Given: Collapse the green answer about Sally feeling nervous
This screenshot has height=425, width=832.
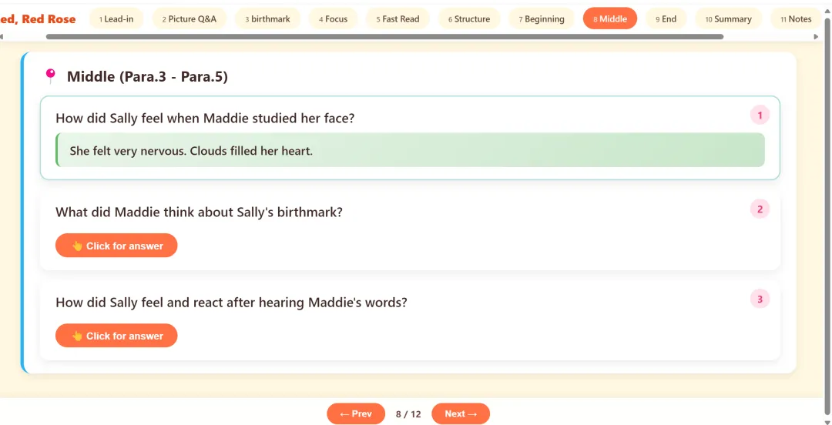Looking at the screenshot, I should 410,150.
